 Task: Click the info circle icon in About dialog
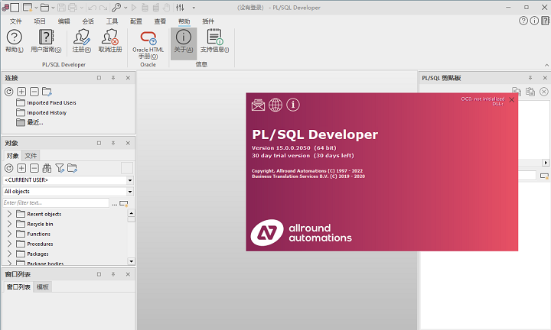coord(292,105)
